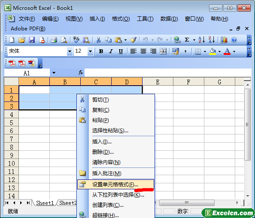The height and width of the screenshot is (218, 255).
Task: Open the font size dropdown showing 12
Action: click(x=91, y=51)
